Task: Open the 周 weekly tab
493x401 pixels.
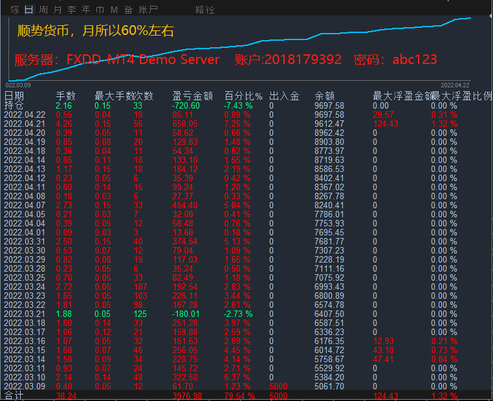Action: [x=43, y=10]
